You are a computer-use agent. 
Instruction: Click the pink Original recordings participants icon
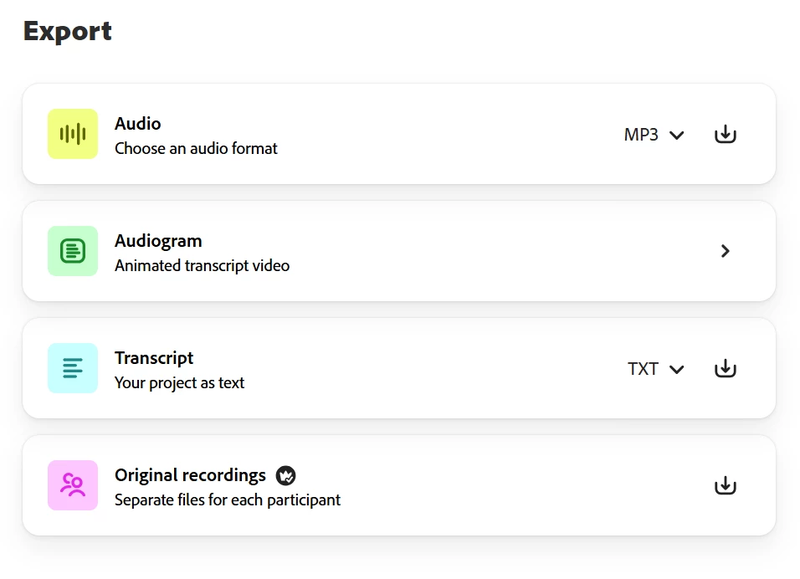73,485
